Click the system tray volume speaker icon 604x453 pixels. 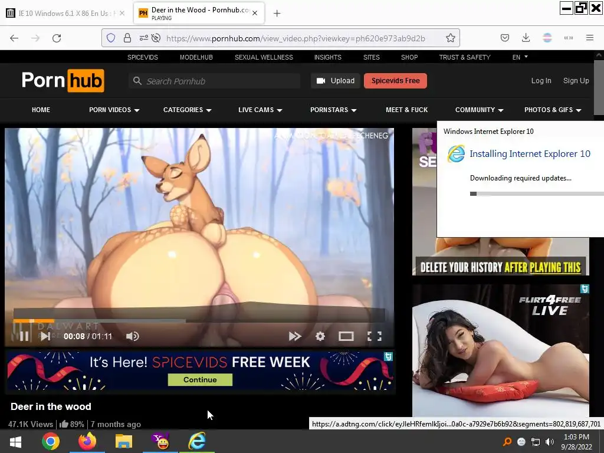point(550,442)
